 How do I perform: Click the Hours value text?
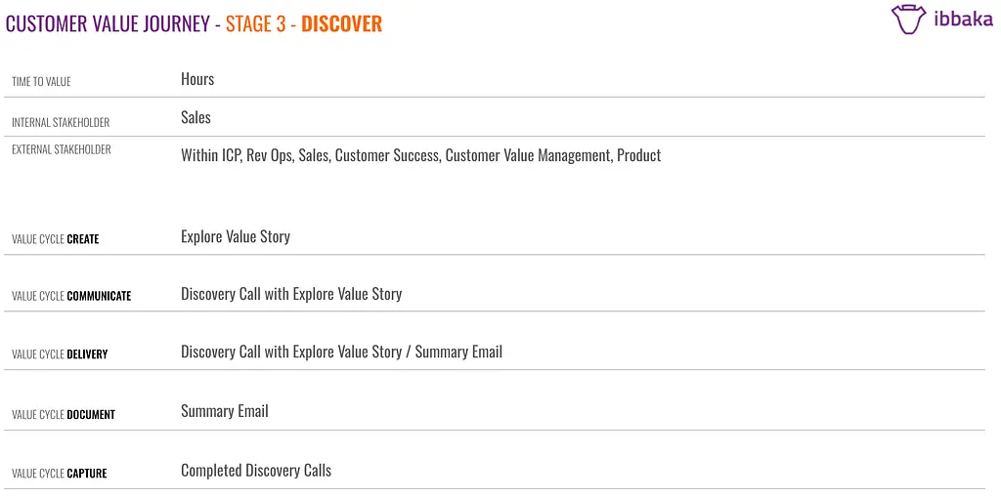click(197, 79)
